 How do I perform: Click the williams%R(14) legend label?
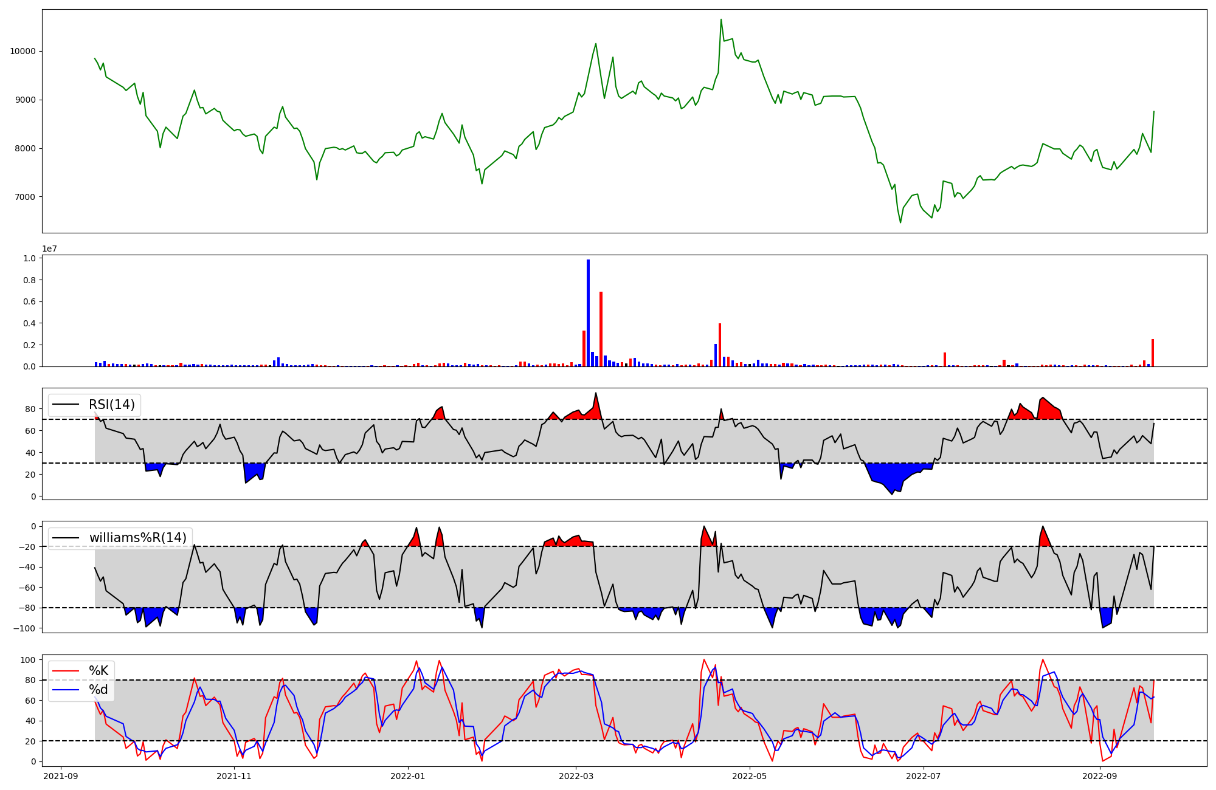[138, 538]
